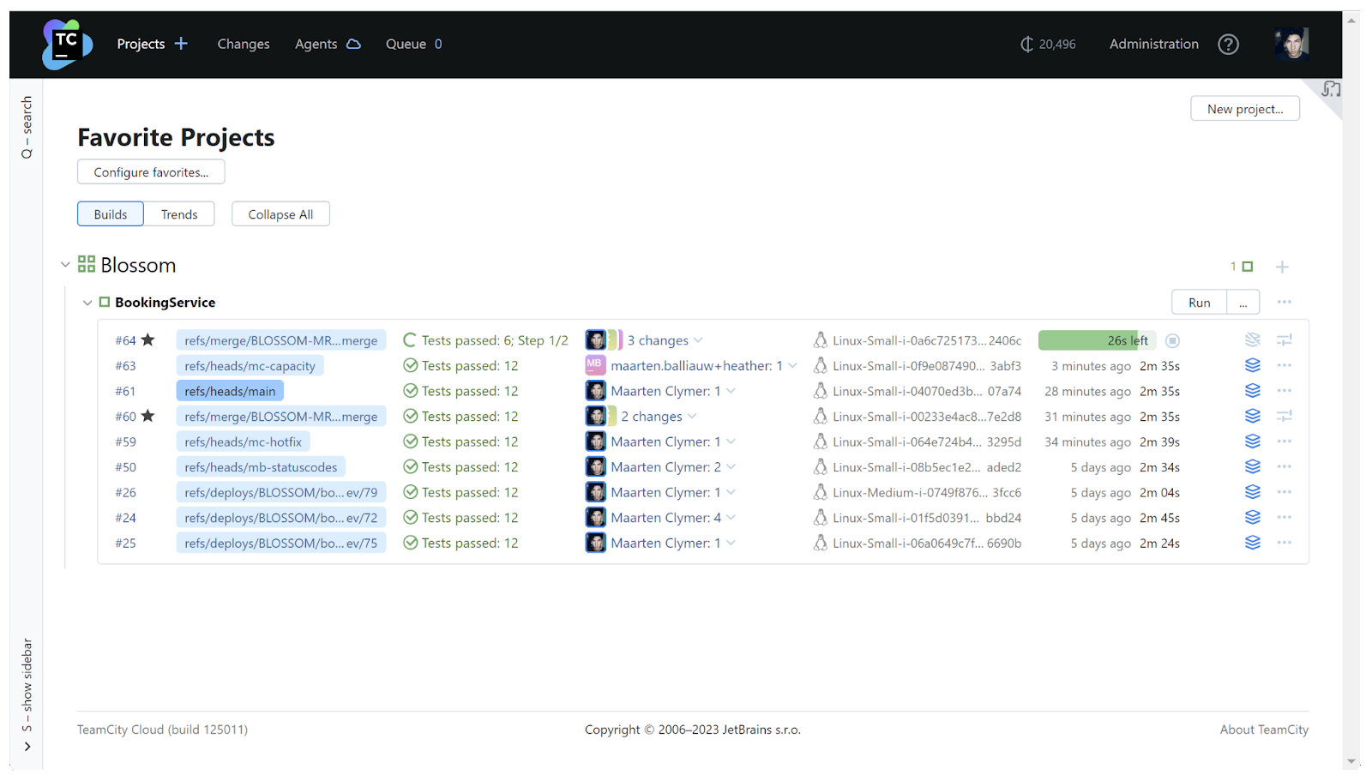The width and height of the screenshot is (1372, 781).
Task: Select branch refs/heads/mb-statuscodes
Action: [261, 466]
